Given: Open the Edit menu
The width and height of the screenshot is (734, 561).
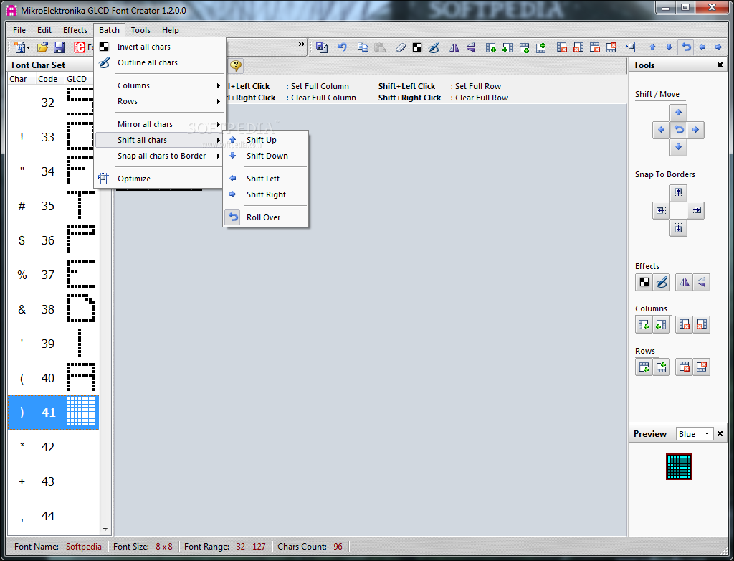Looking at the screenshot, I should pyautogui.click(x=44, y=30).
